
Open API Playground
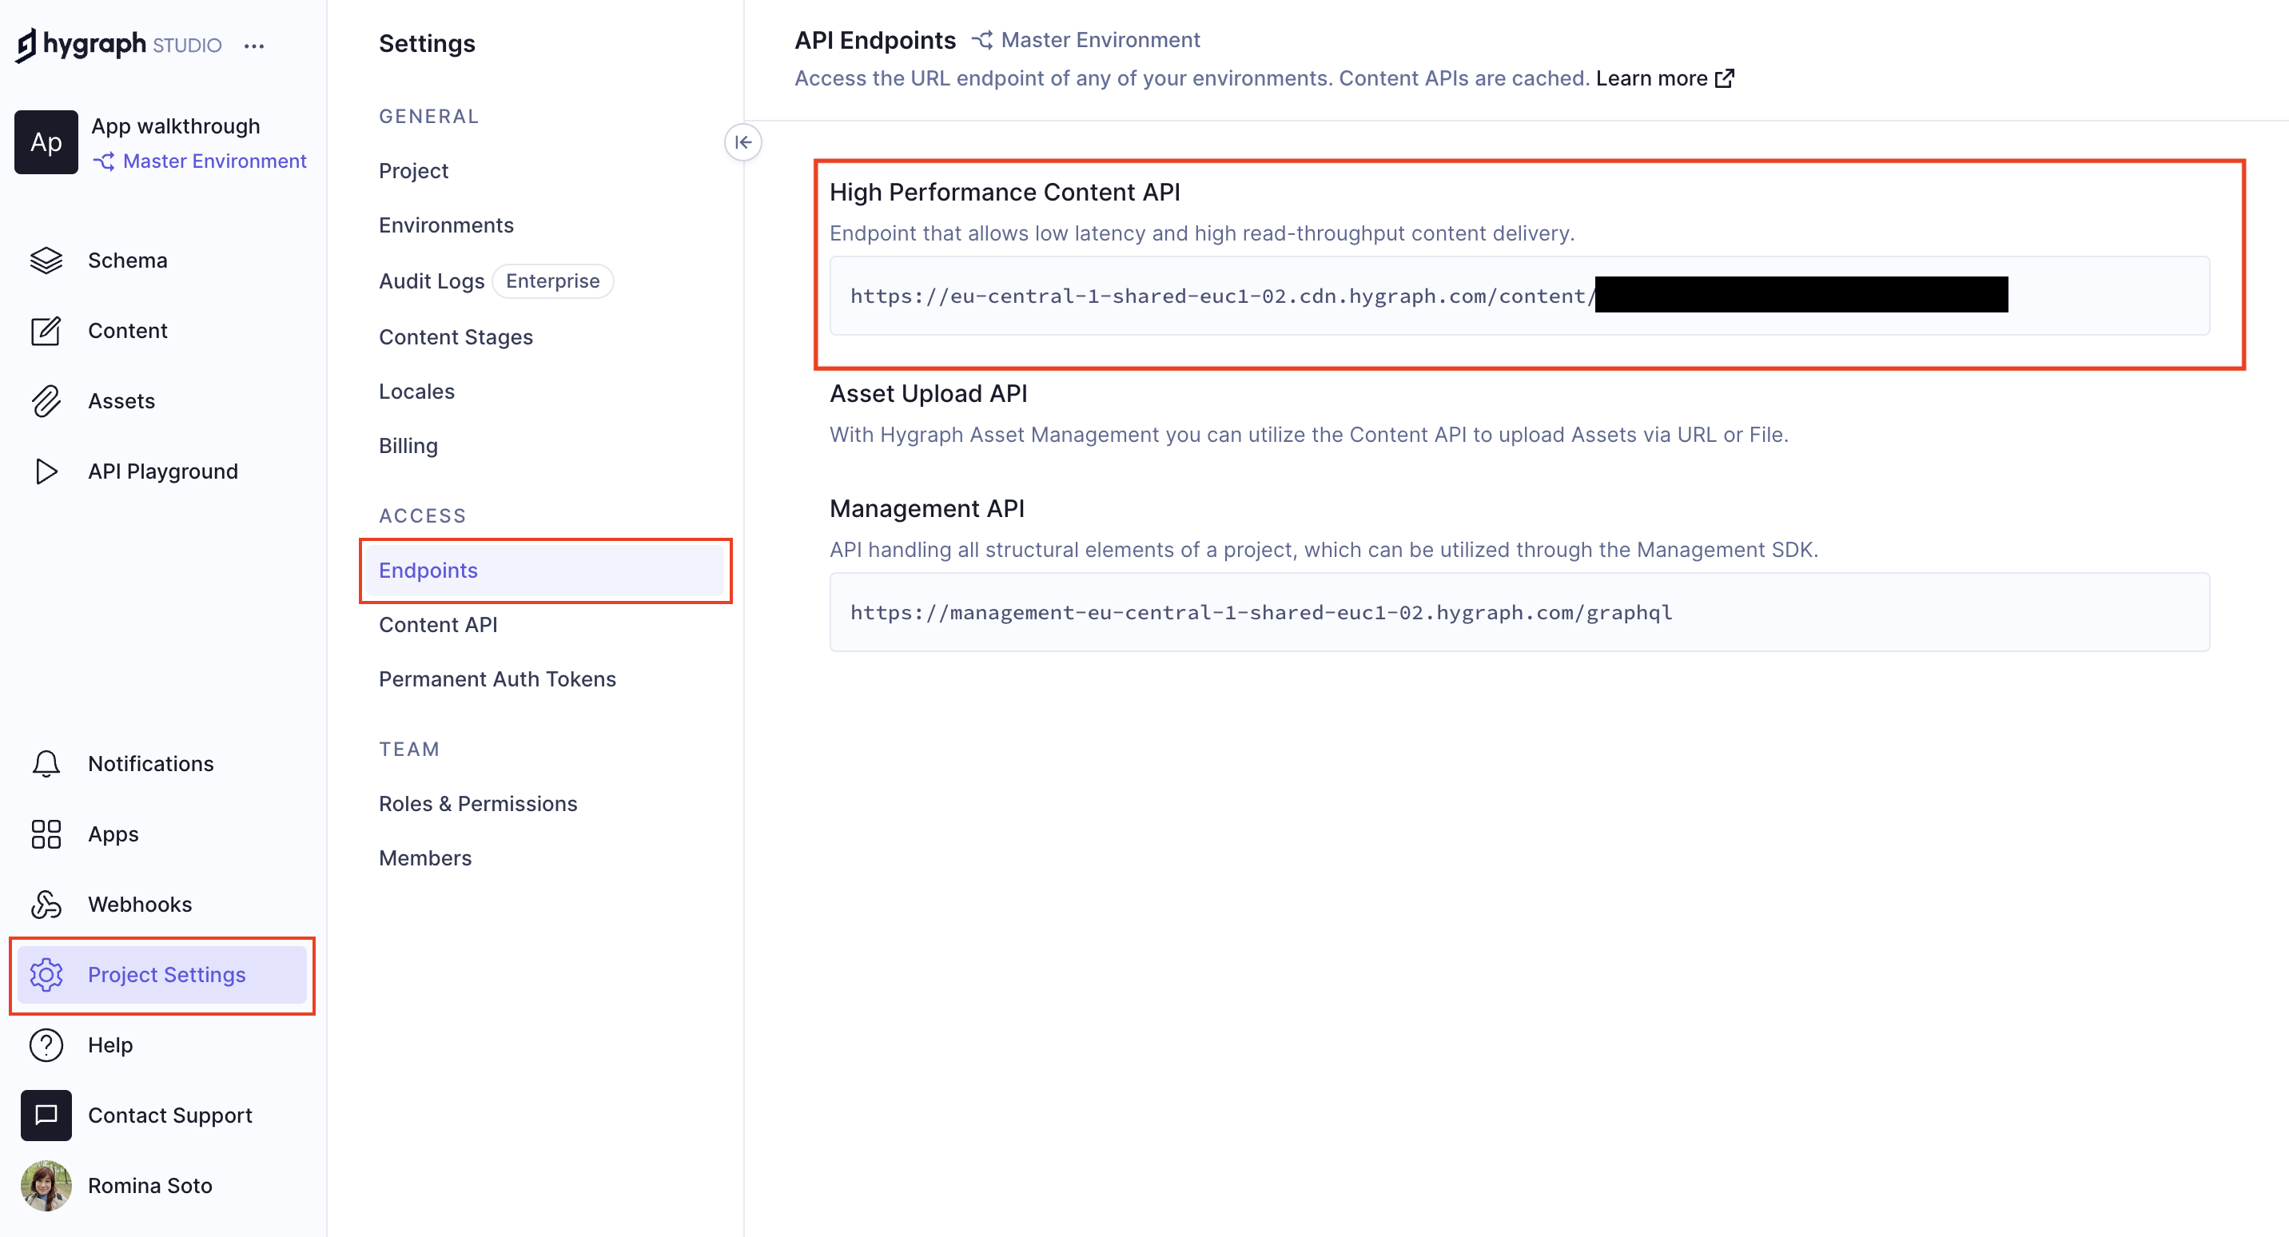coord(163,471)
